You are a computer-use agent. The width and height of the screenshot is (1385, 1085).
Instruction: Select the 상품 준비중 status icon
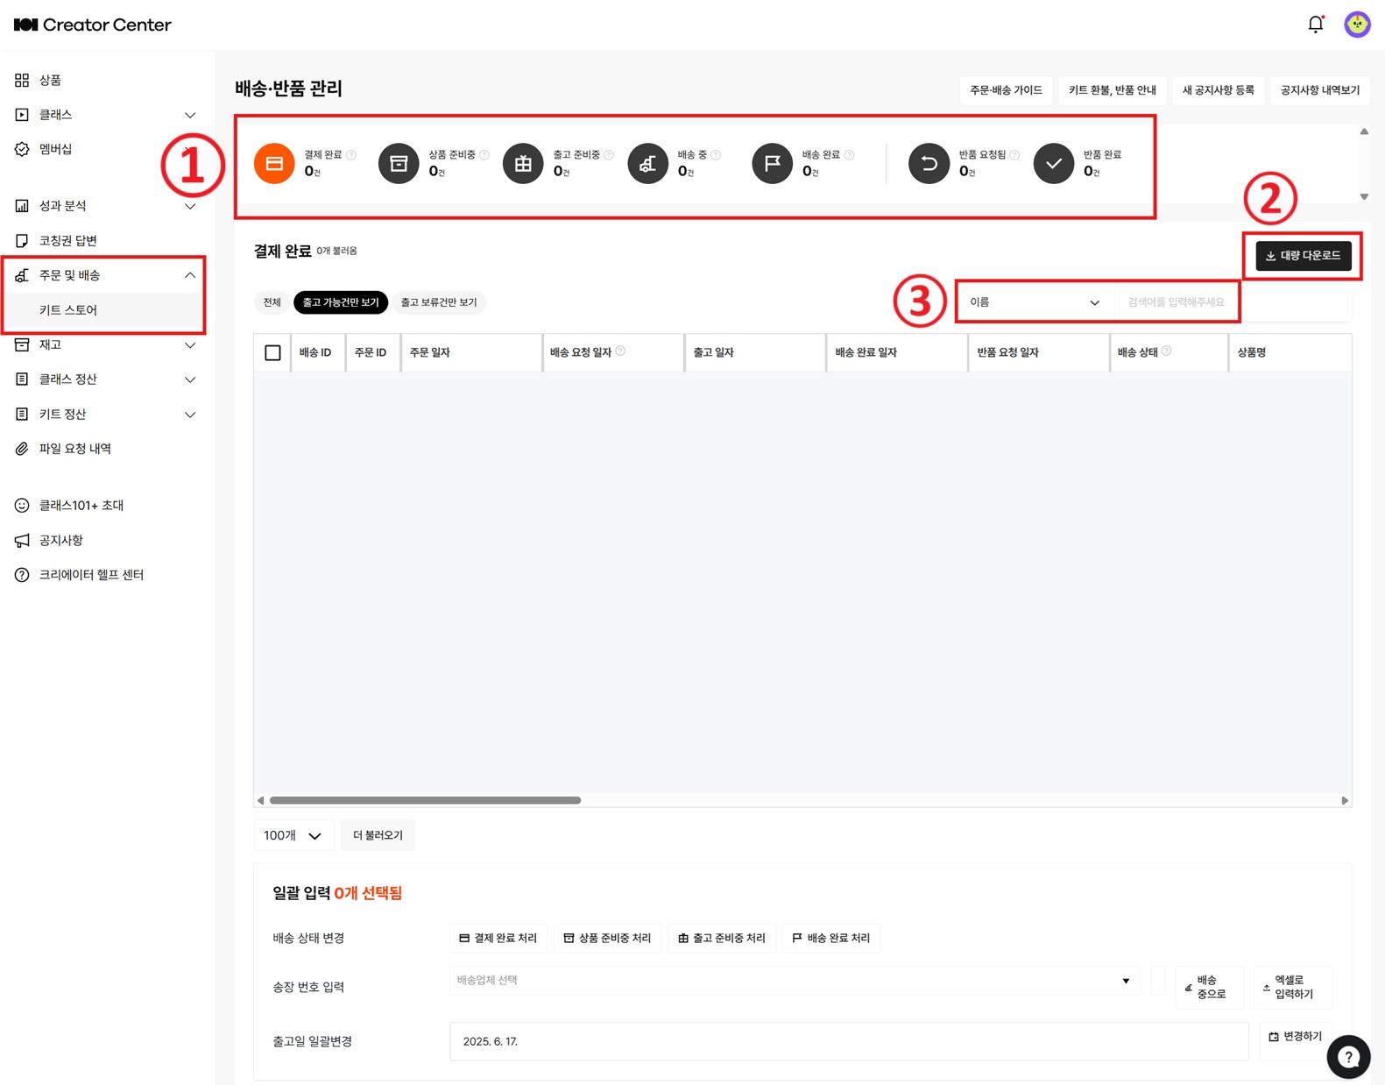[399, 163]
